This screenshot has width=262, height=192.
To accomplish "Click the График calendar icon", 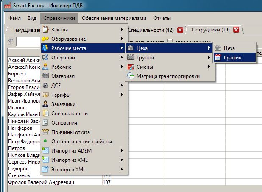I will pyautogui.click(x=218, y=58).
